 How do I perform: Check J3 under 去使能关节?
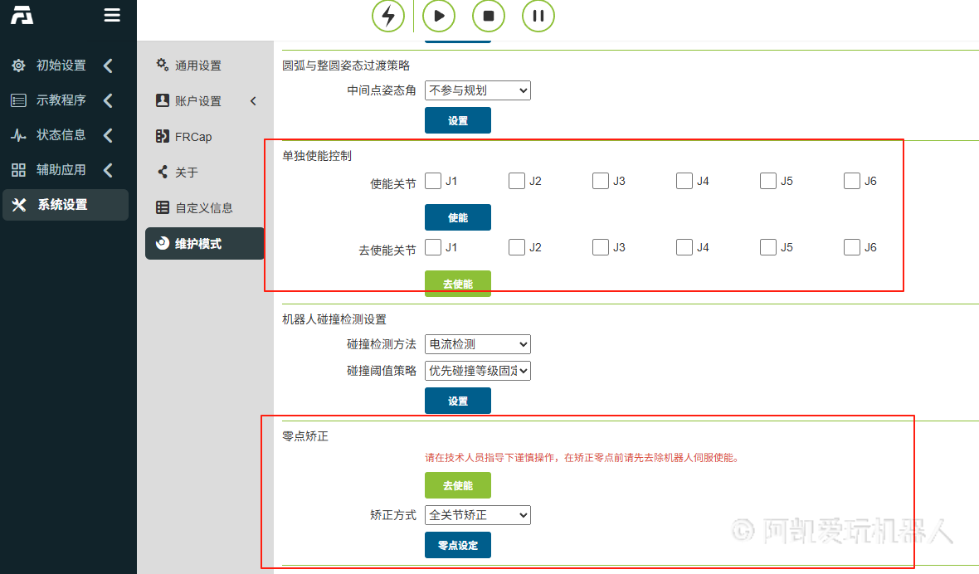point(601,247)
